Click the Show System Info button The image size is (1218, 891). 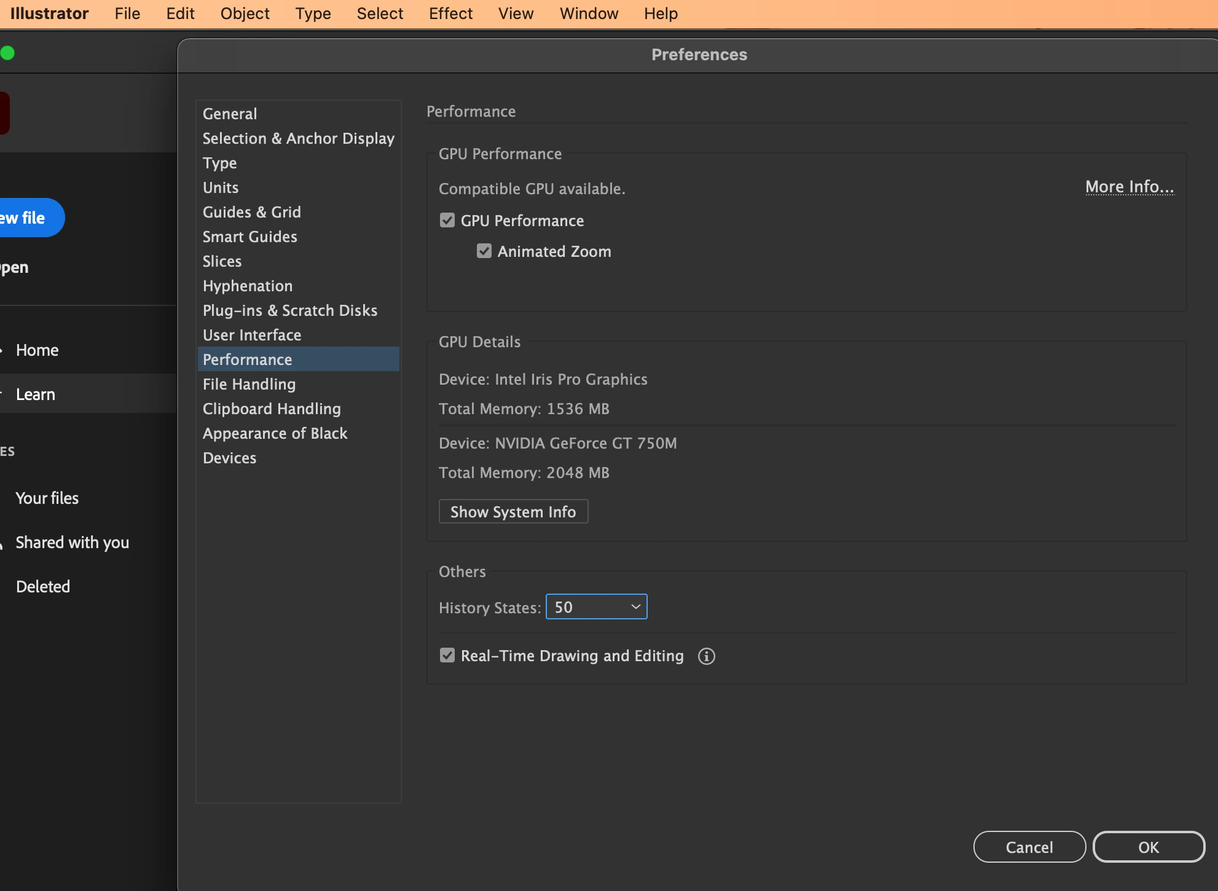513,512
